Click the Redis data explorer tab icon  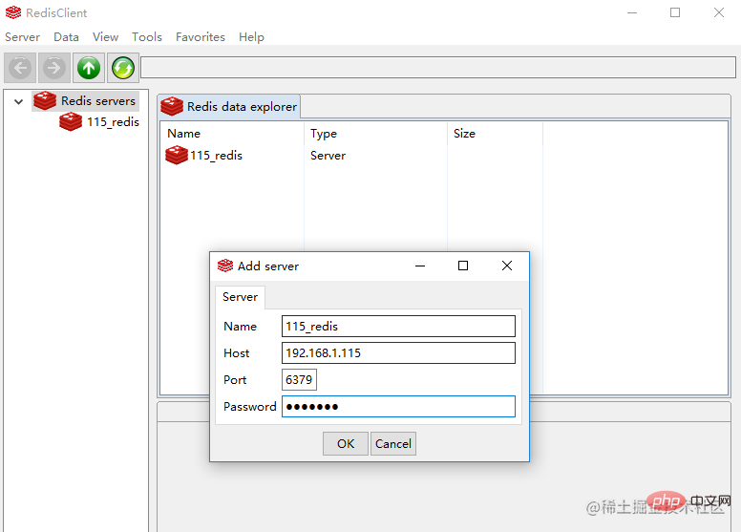[x=172, y=106]
